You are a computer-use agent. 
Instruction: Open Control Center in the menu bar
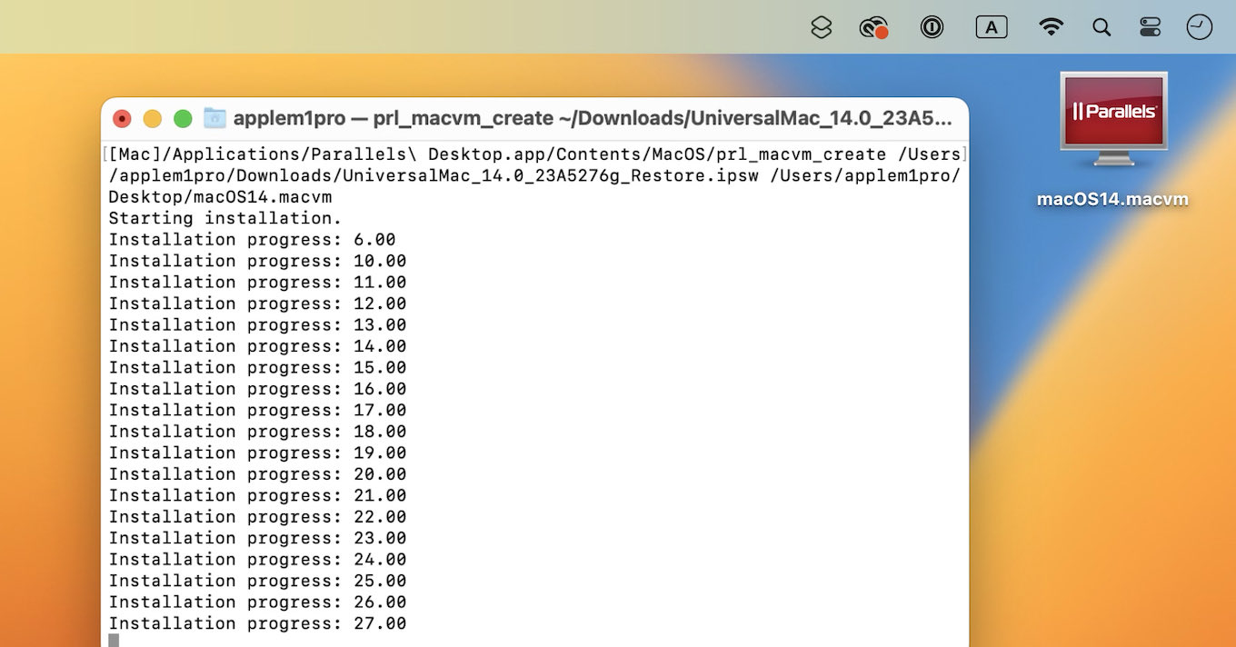pyautogui.click(x=1149, y=26)
